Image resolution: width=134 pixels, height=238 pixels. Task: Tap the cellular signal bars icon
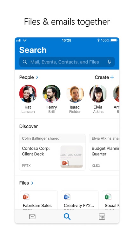pyautogui.click(x=18, y=40)
